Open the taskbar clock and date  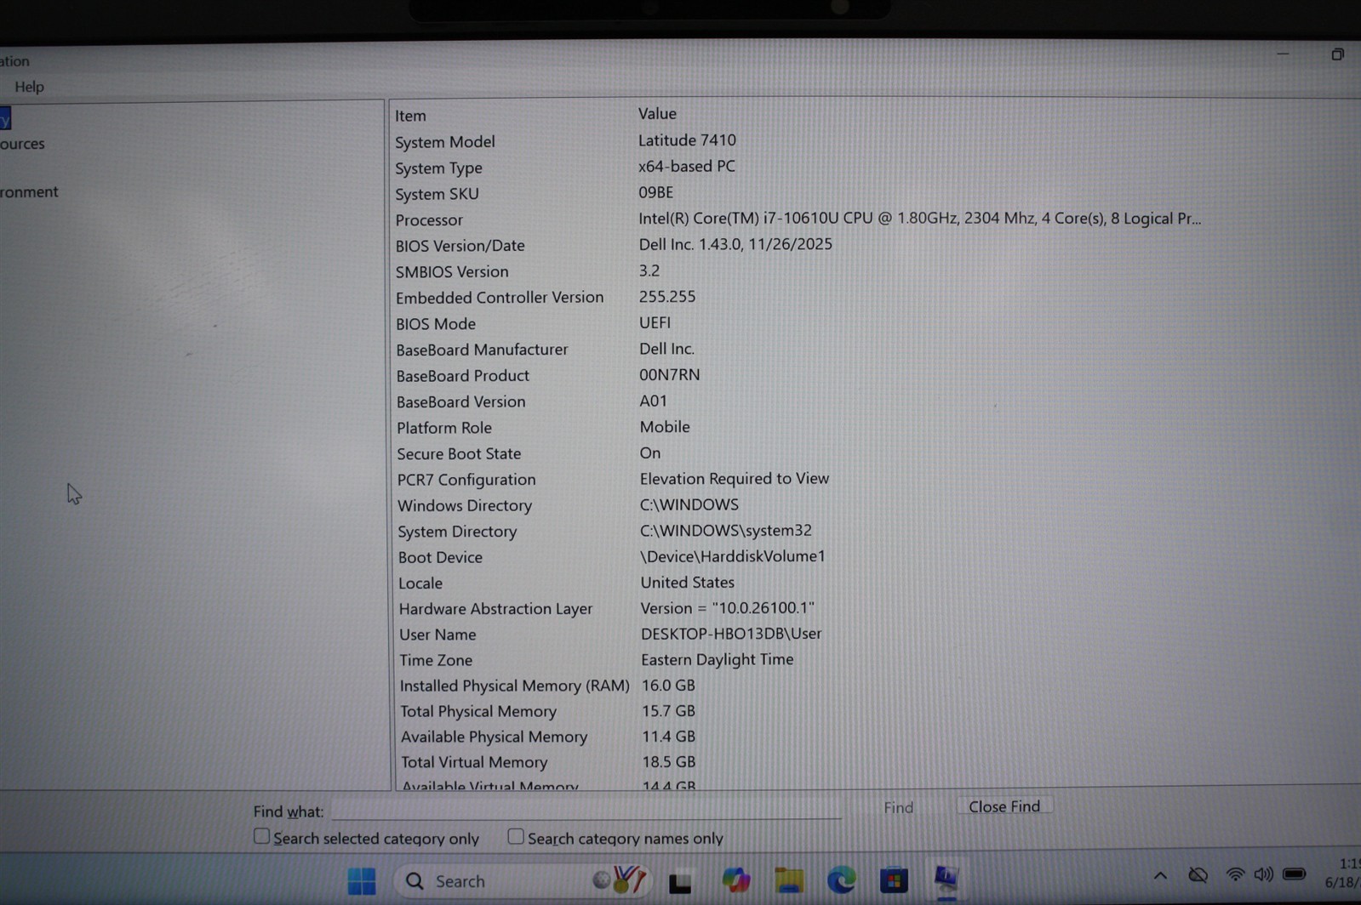1343,874
